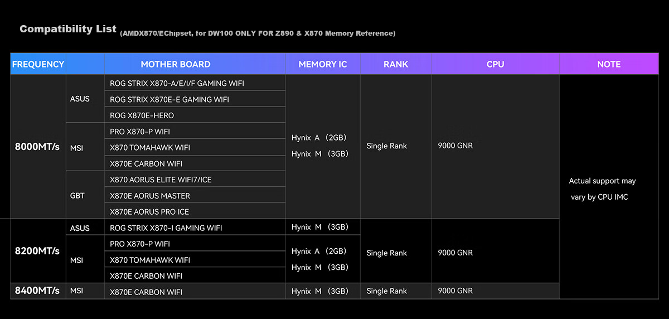Viewport: 669px width, 319px height.
Task: Click "Hynix A (2GB)" in the 8200MT/s MSI group
Action: (x=319, y=251)
